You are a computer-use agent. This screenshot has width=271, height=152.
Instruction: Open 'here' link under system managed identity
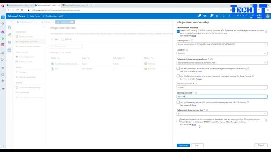coord(199,71)
